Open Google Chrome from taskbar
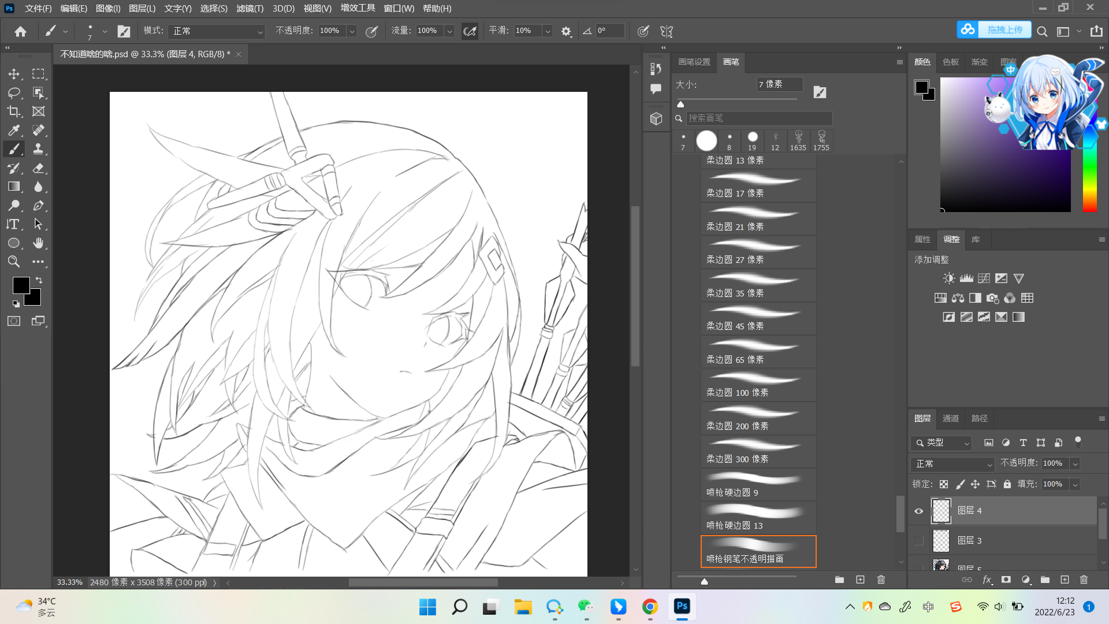 tap(650, 607)
